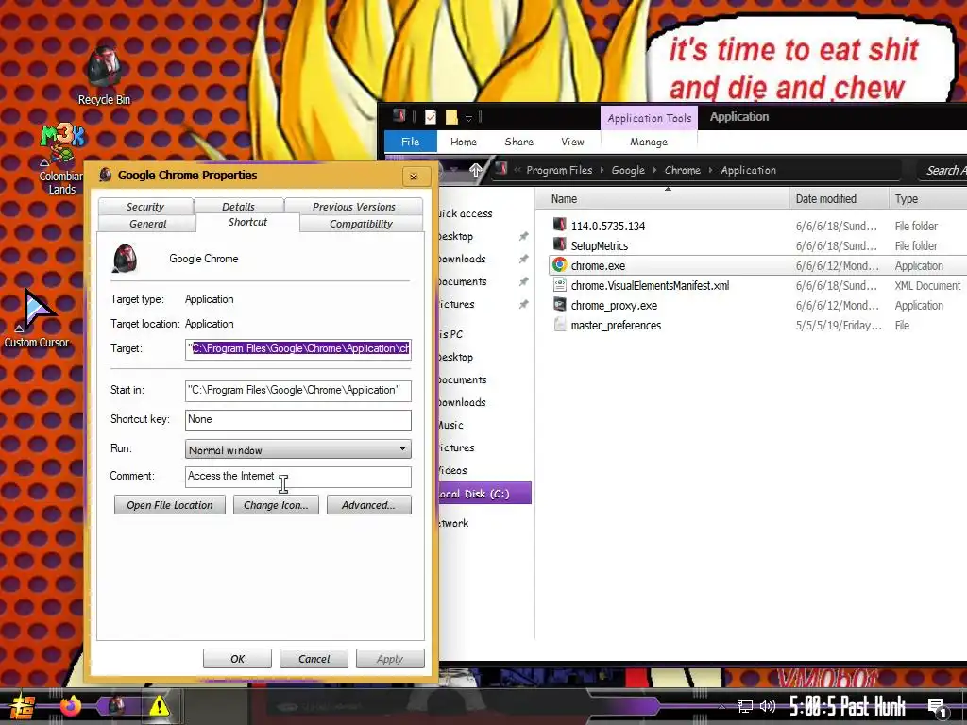Click the Explorer search box
This screenshot has width=967, height=725.
coord(942,170)
